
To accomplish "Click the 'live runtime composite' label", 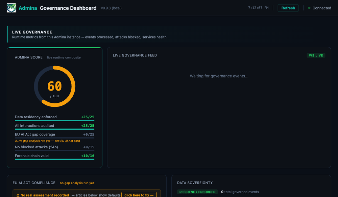I will pyautogui.click(x=64, y=57).
